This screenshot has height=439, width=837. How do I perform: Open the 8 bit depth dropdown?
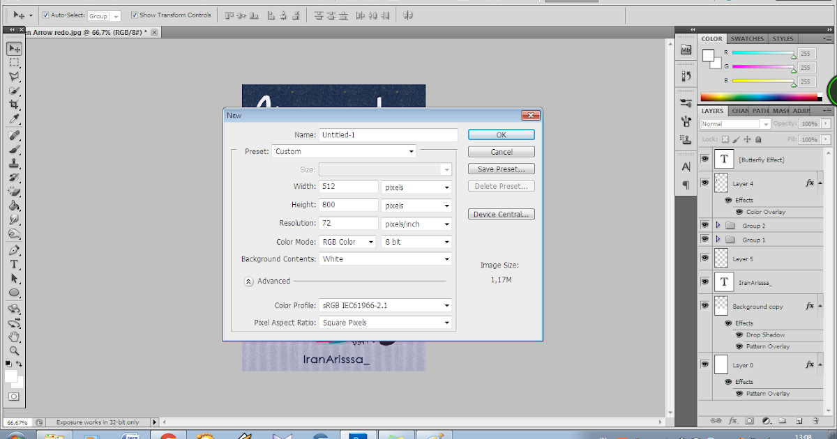[416, 242]
